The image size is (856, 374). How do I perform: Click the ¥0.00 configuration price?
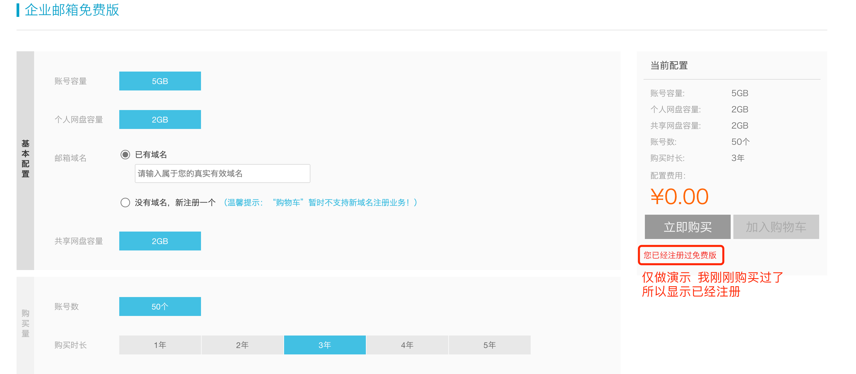click(679, 196)
